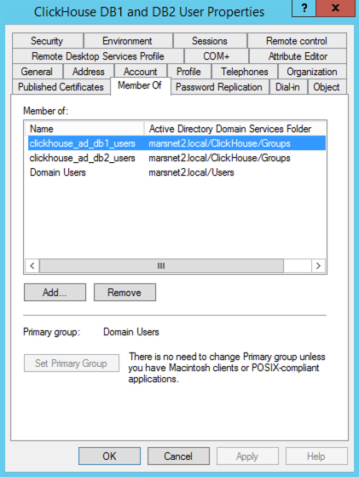Go to the Account tab
Viewport: 359px width, 477px height.
coord(141,72)
